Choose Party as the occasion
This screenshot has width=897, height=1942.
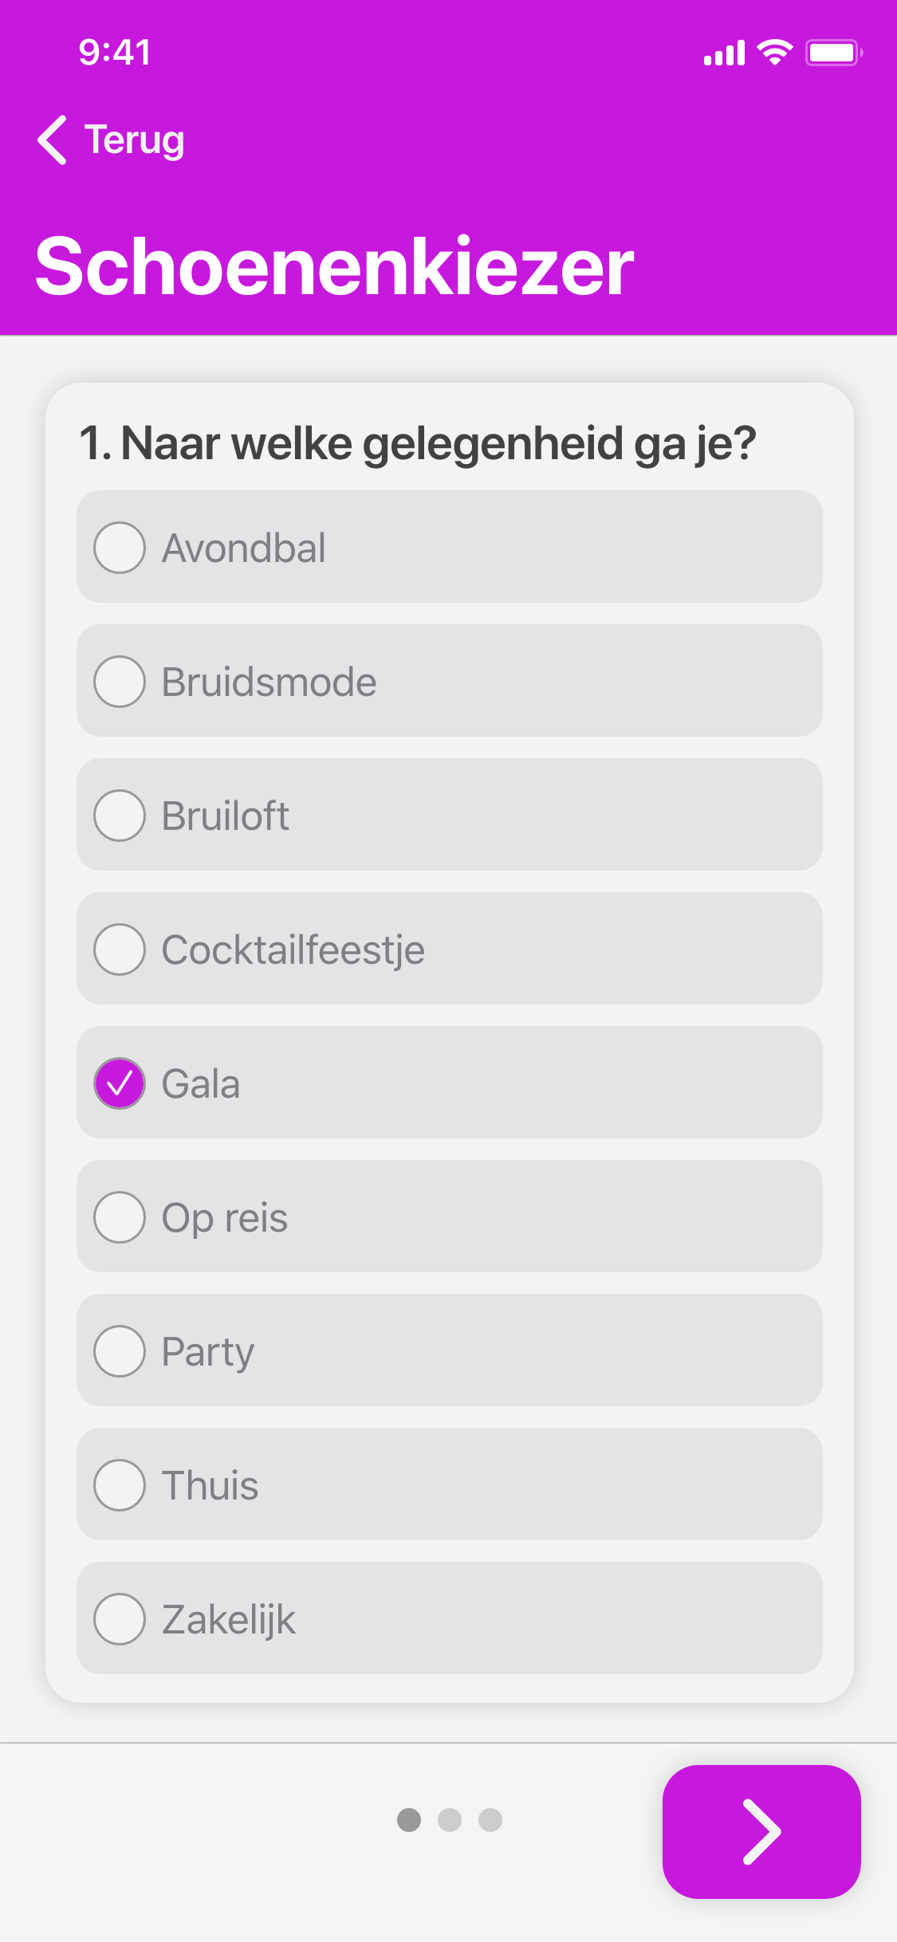(x=120, y=1351)
